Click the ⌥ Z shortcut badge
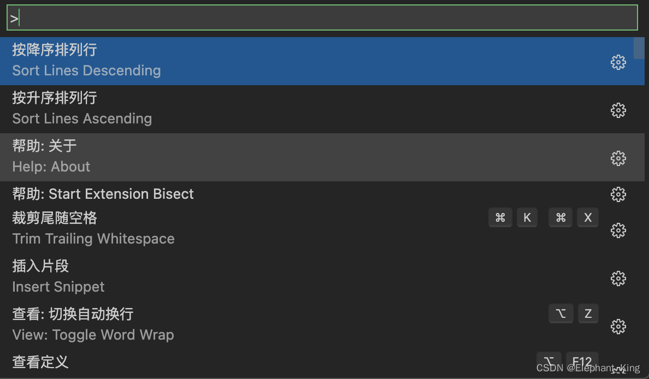The image size is (649, 379). click(574, 313)
